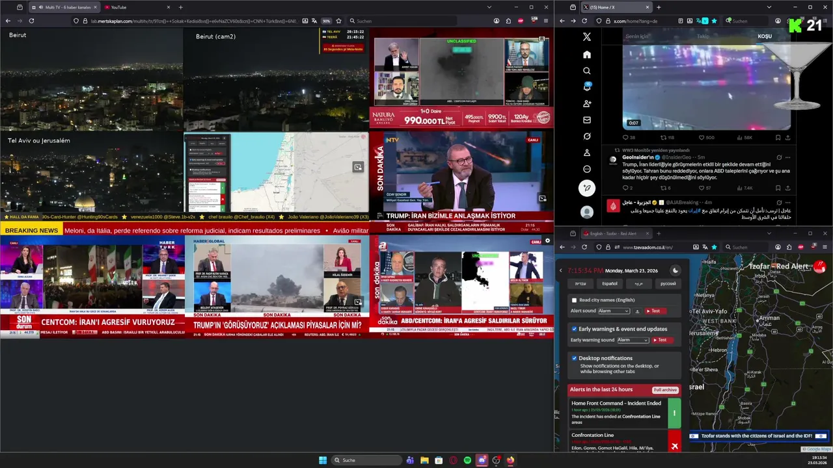Image resolution: width=833 pixels, height=468 pixels.
Task: Click the Windows taskbar Suche search box
Action: point(366,460)
